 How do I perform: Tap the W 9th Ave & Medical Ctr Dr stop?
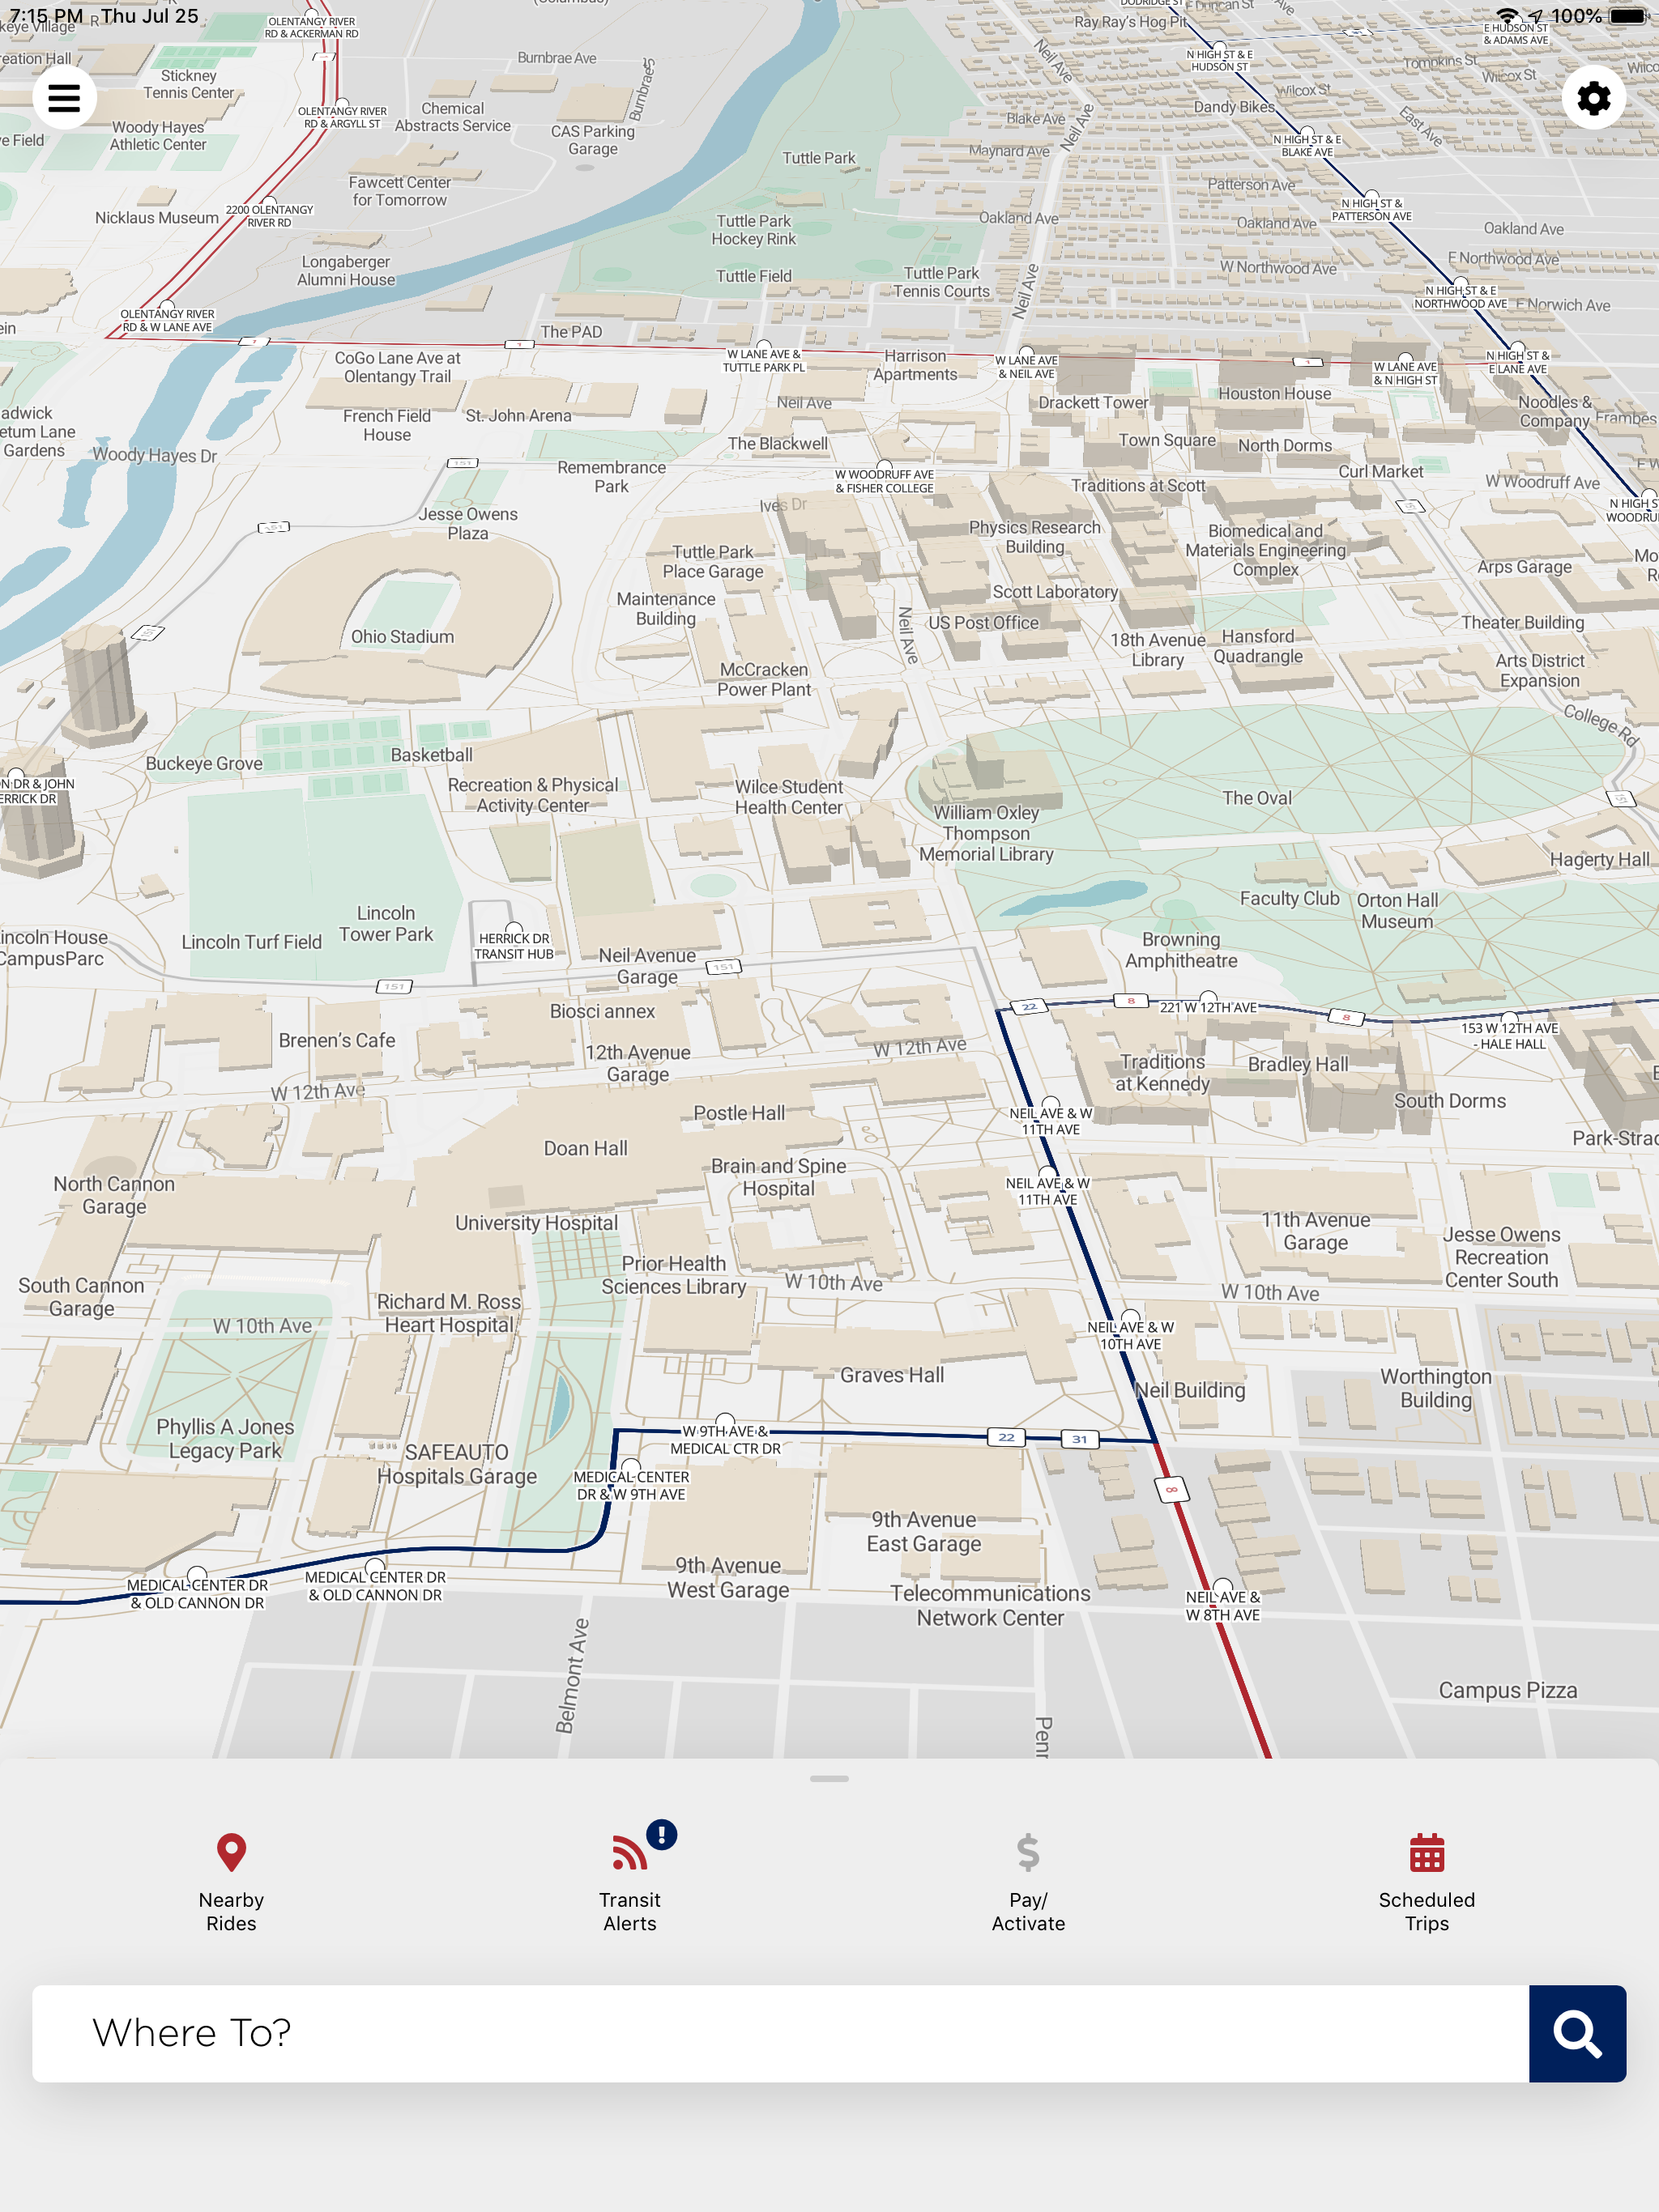(726, 1421)
